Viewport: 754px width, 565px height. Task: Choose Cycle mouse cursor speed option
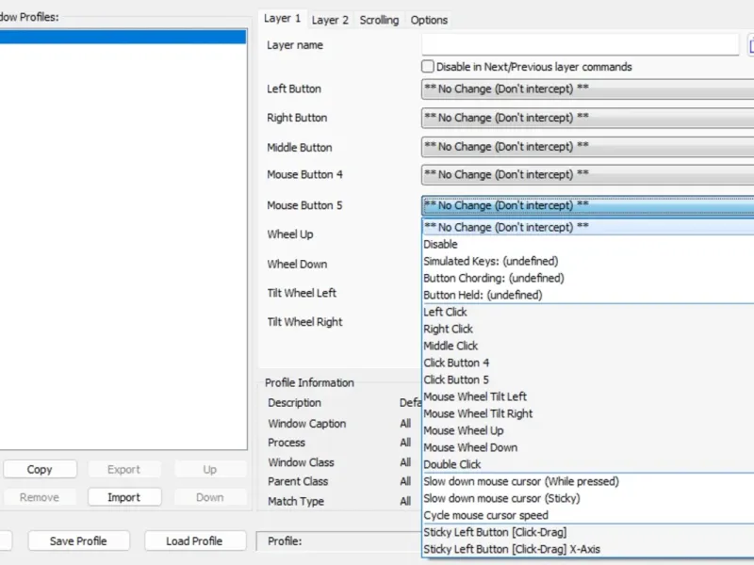click(588, 515)
